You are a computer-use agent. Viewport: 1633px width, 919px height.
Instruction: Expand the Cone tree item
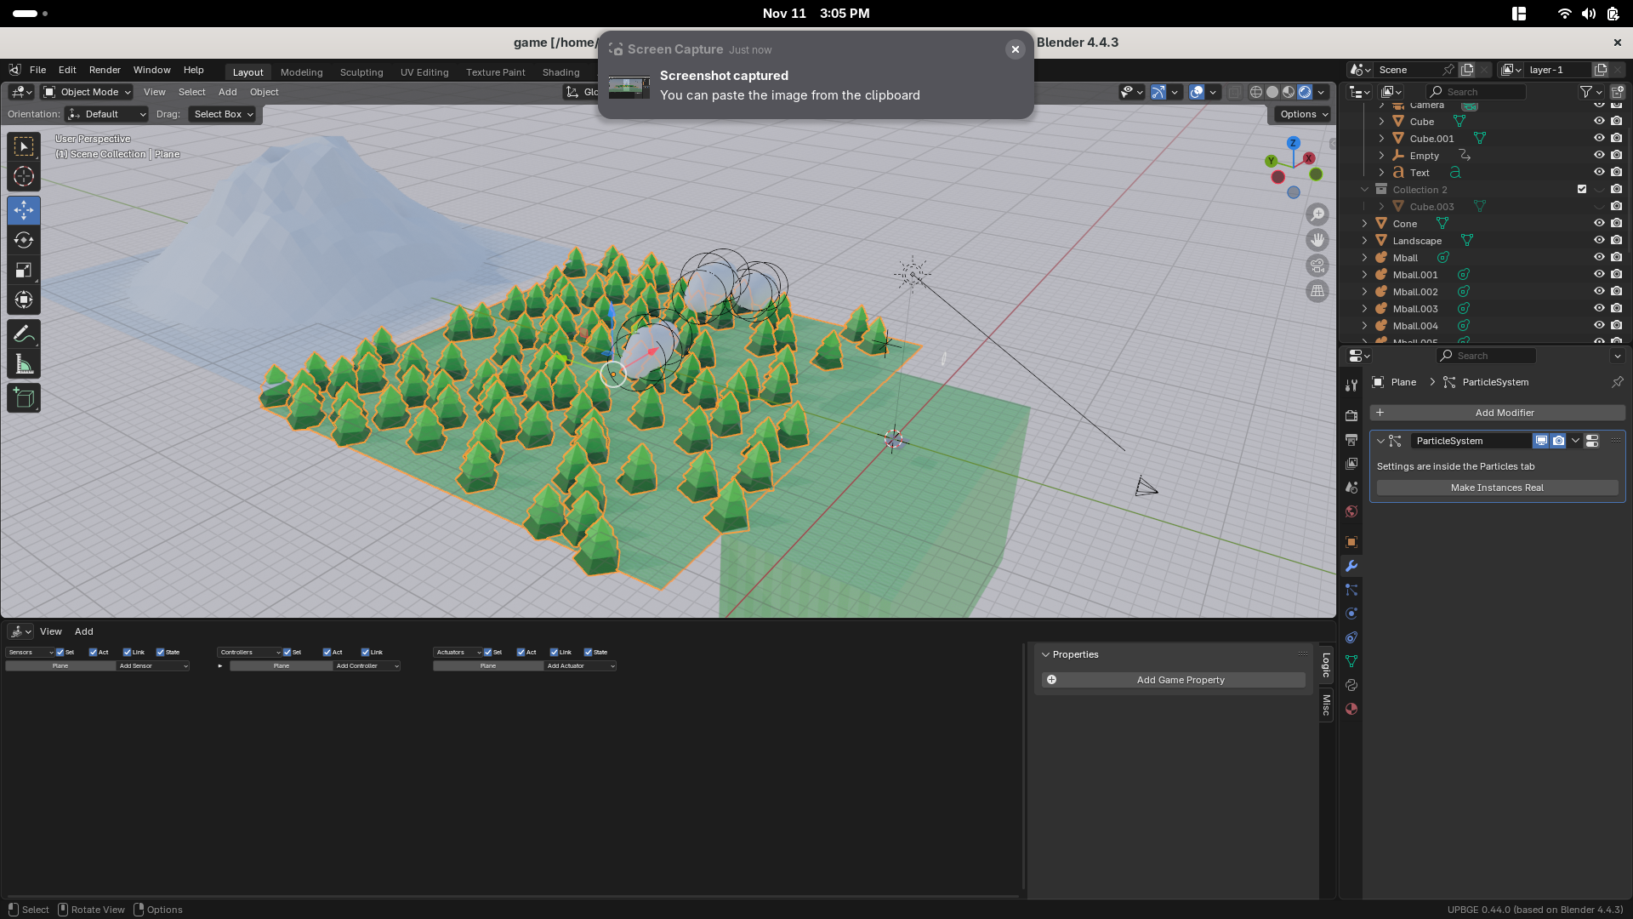[1365, 224]
